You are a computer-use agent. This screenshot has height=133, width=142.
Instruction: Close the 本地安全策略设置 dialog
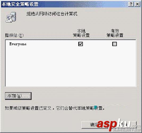[137, 4]
